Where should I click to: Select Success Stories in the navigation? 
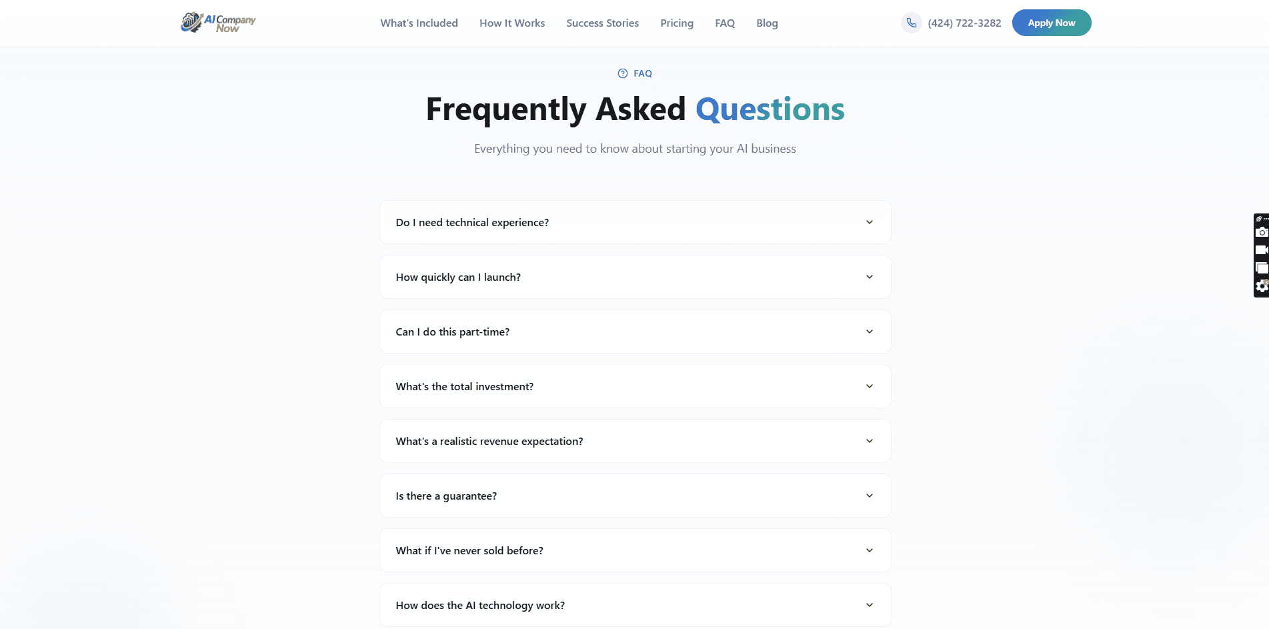coord(601,23)
